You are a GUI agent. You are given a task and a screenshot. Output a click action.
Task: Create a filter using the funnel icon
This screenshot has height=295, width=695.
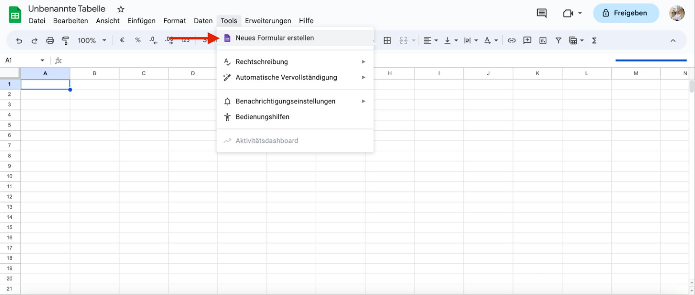558,40
